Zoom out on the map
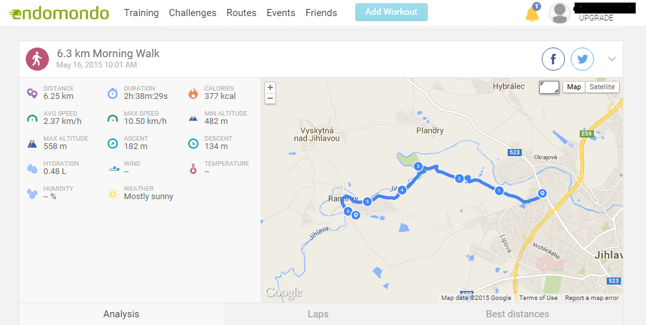 point(270,98)
